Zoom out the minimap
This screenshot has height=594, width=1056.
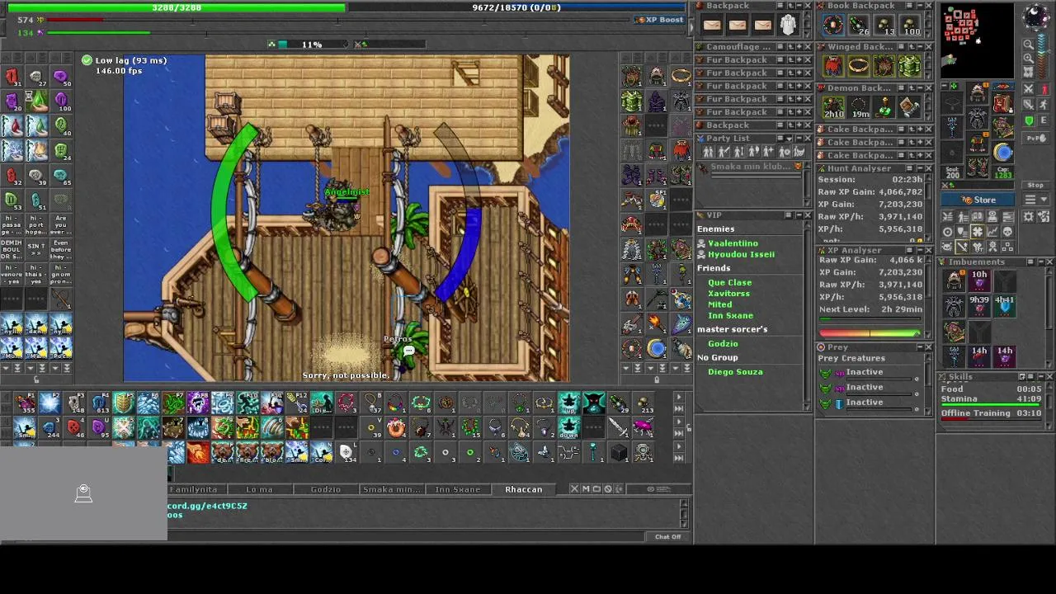pos(1028,45)
